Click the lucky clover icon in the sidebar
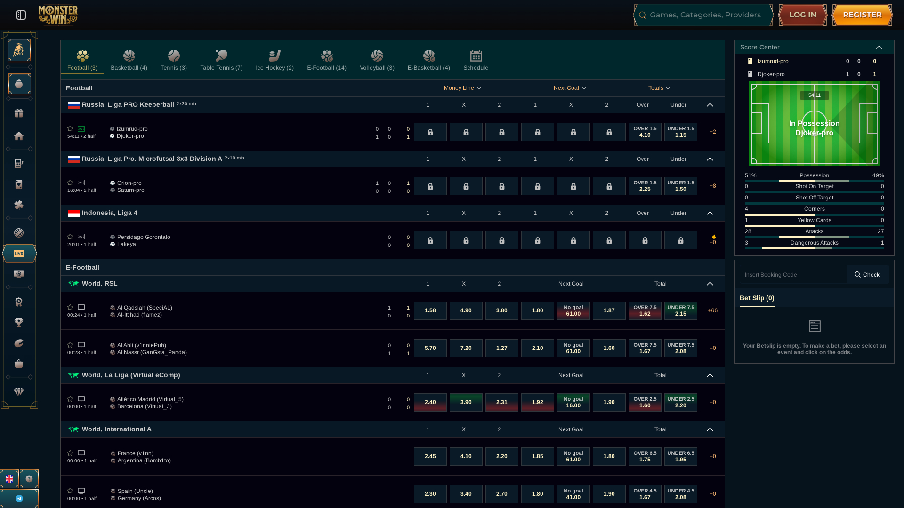 point(19,205)
